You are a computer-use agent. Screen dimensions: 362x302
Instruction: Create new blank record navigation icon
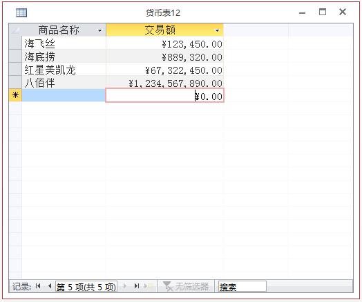tap(149, 286)
